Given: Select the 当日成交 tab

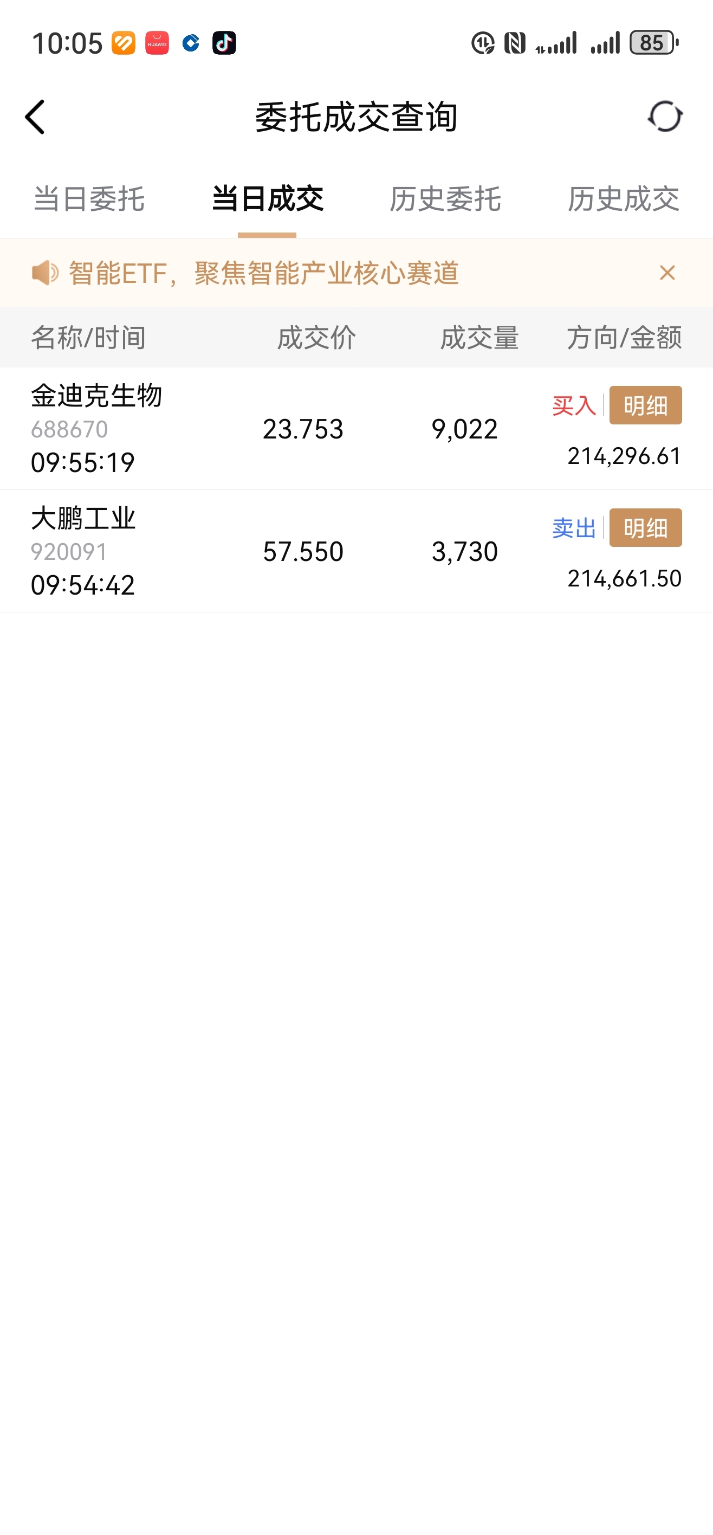Looking at the screenshot, I should click(x=267, y=199).
